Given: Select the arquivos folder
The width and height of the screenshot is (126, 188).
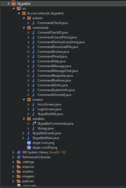Looking at the screenshot, I should pyautogui.click(x=28, y=167).
